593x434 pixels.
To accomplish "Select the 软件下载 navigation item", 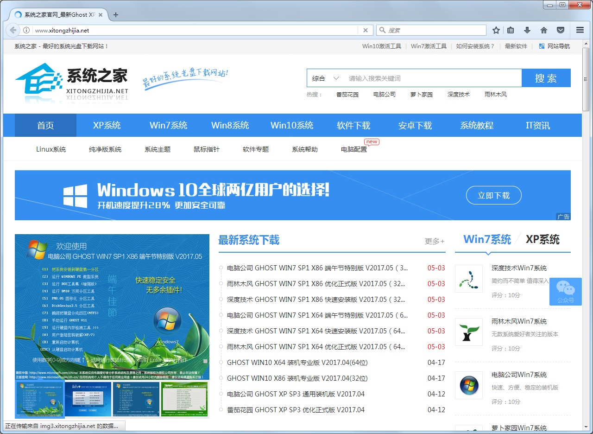I will pos(353,125).
